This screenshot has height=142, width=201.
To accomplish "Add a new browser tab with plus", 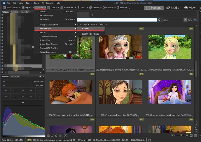I will [x=92, y=15].
